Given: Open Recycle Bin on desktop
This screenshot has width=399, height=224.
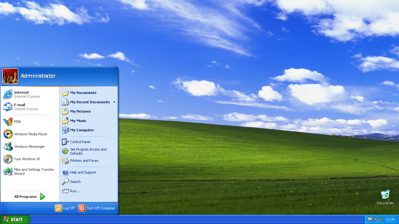Looking at the screenshot, I should coord(385,195).
